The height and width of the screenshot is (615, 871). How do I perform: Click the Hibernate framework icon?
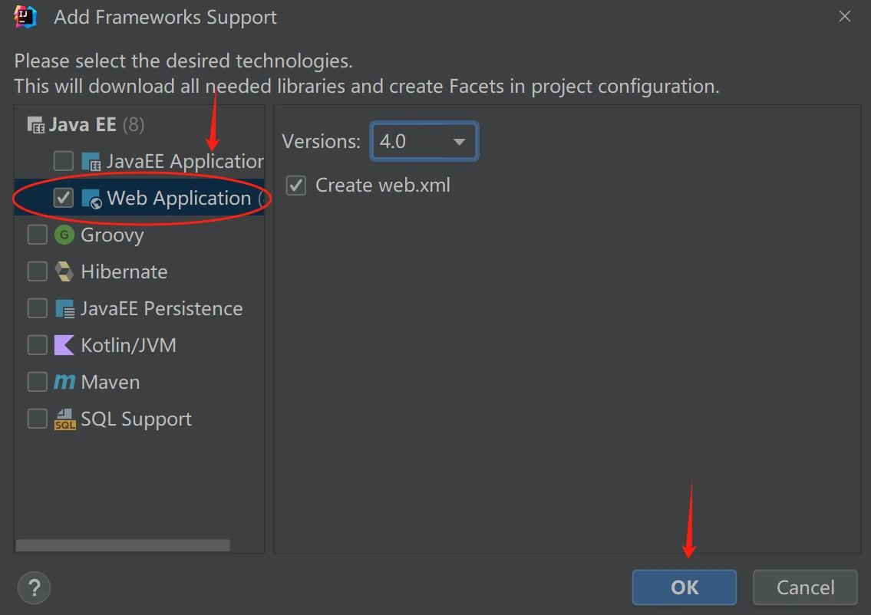tap(64, 271)
